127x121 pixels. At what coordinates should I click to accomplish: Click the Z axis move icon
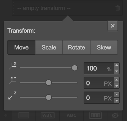(x=12, y=95)
